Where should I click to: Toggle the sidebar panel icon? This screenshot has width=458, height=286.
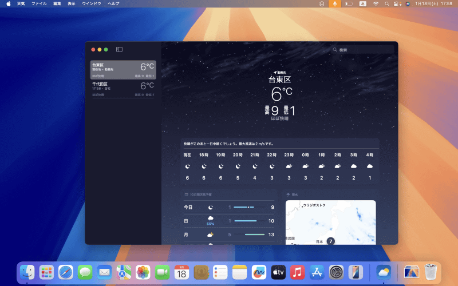(119, 49)
